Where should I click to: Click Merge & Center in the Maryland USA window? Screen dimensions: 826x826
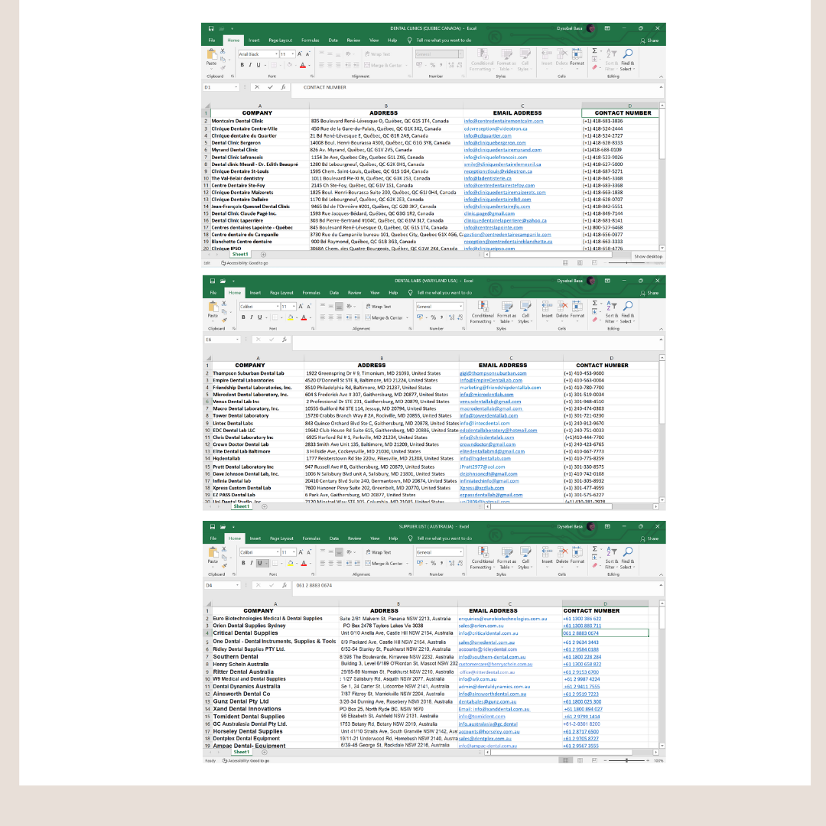click(386, 317)
